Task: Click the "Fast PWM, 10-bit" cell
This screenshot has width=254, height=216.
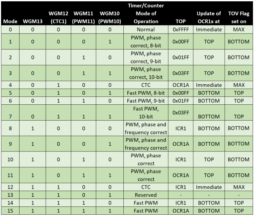Action: 146,113
